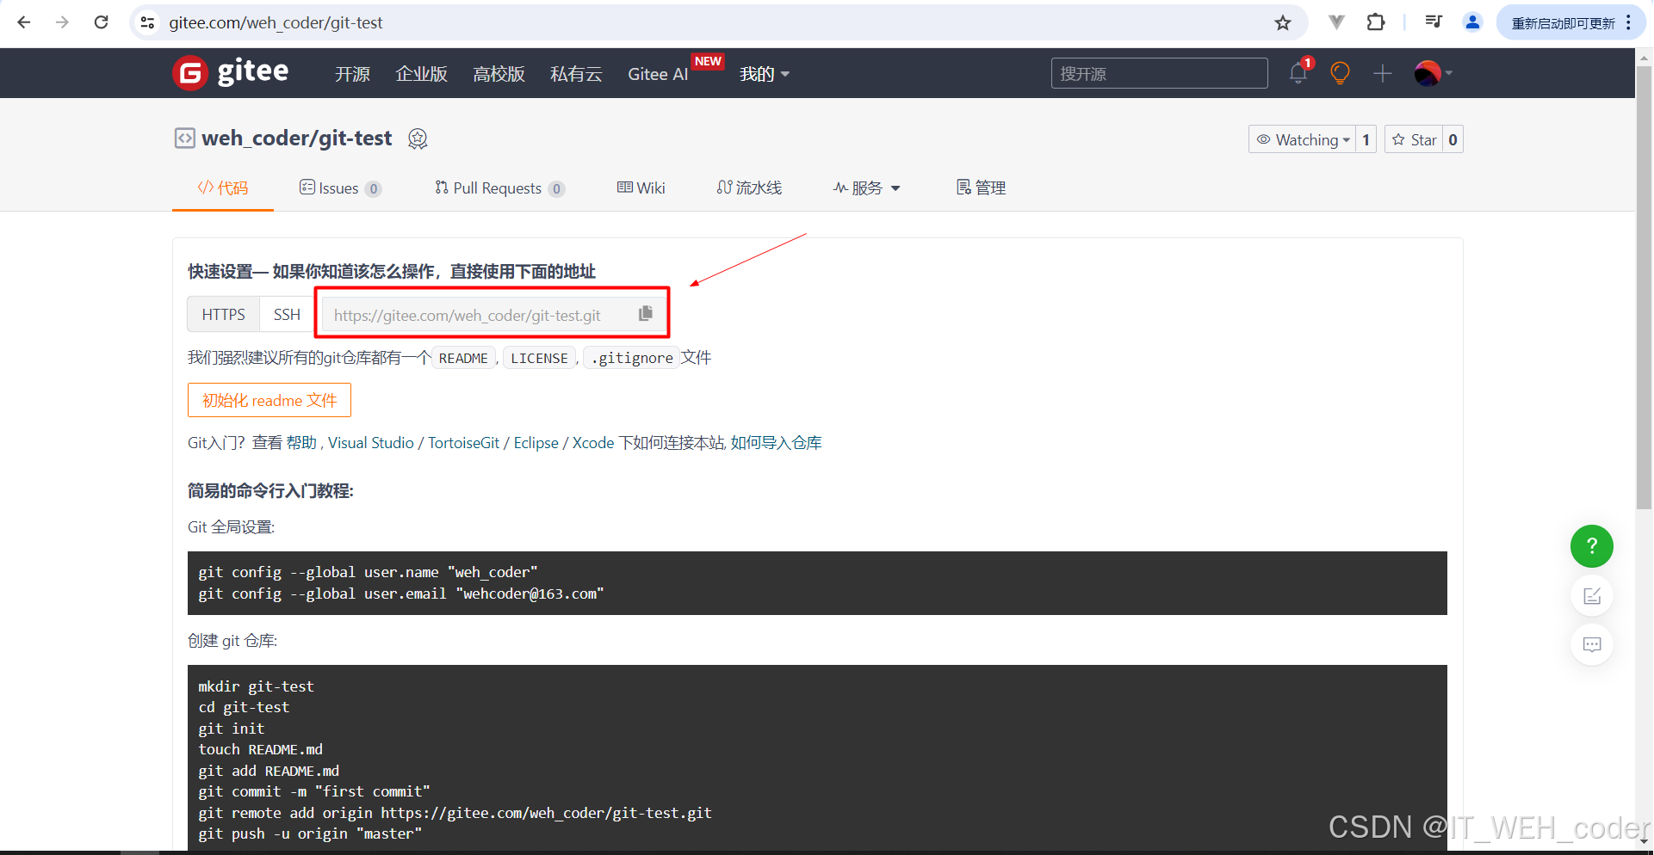
Task: Click the README tag label
Action: coord(463,358)
